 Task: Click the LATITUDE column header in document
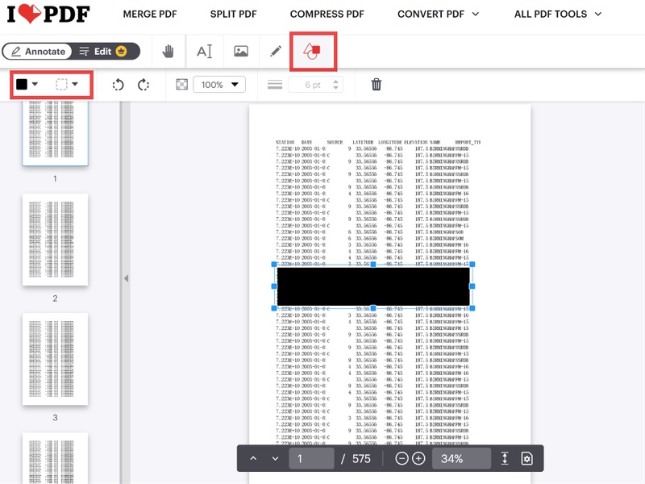tap(363, 143)
